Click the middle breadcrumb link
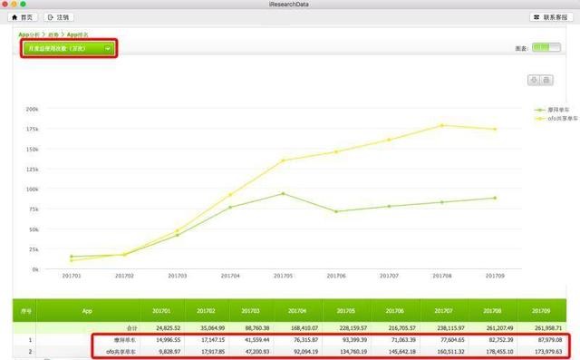 point(53,34)
